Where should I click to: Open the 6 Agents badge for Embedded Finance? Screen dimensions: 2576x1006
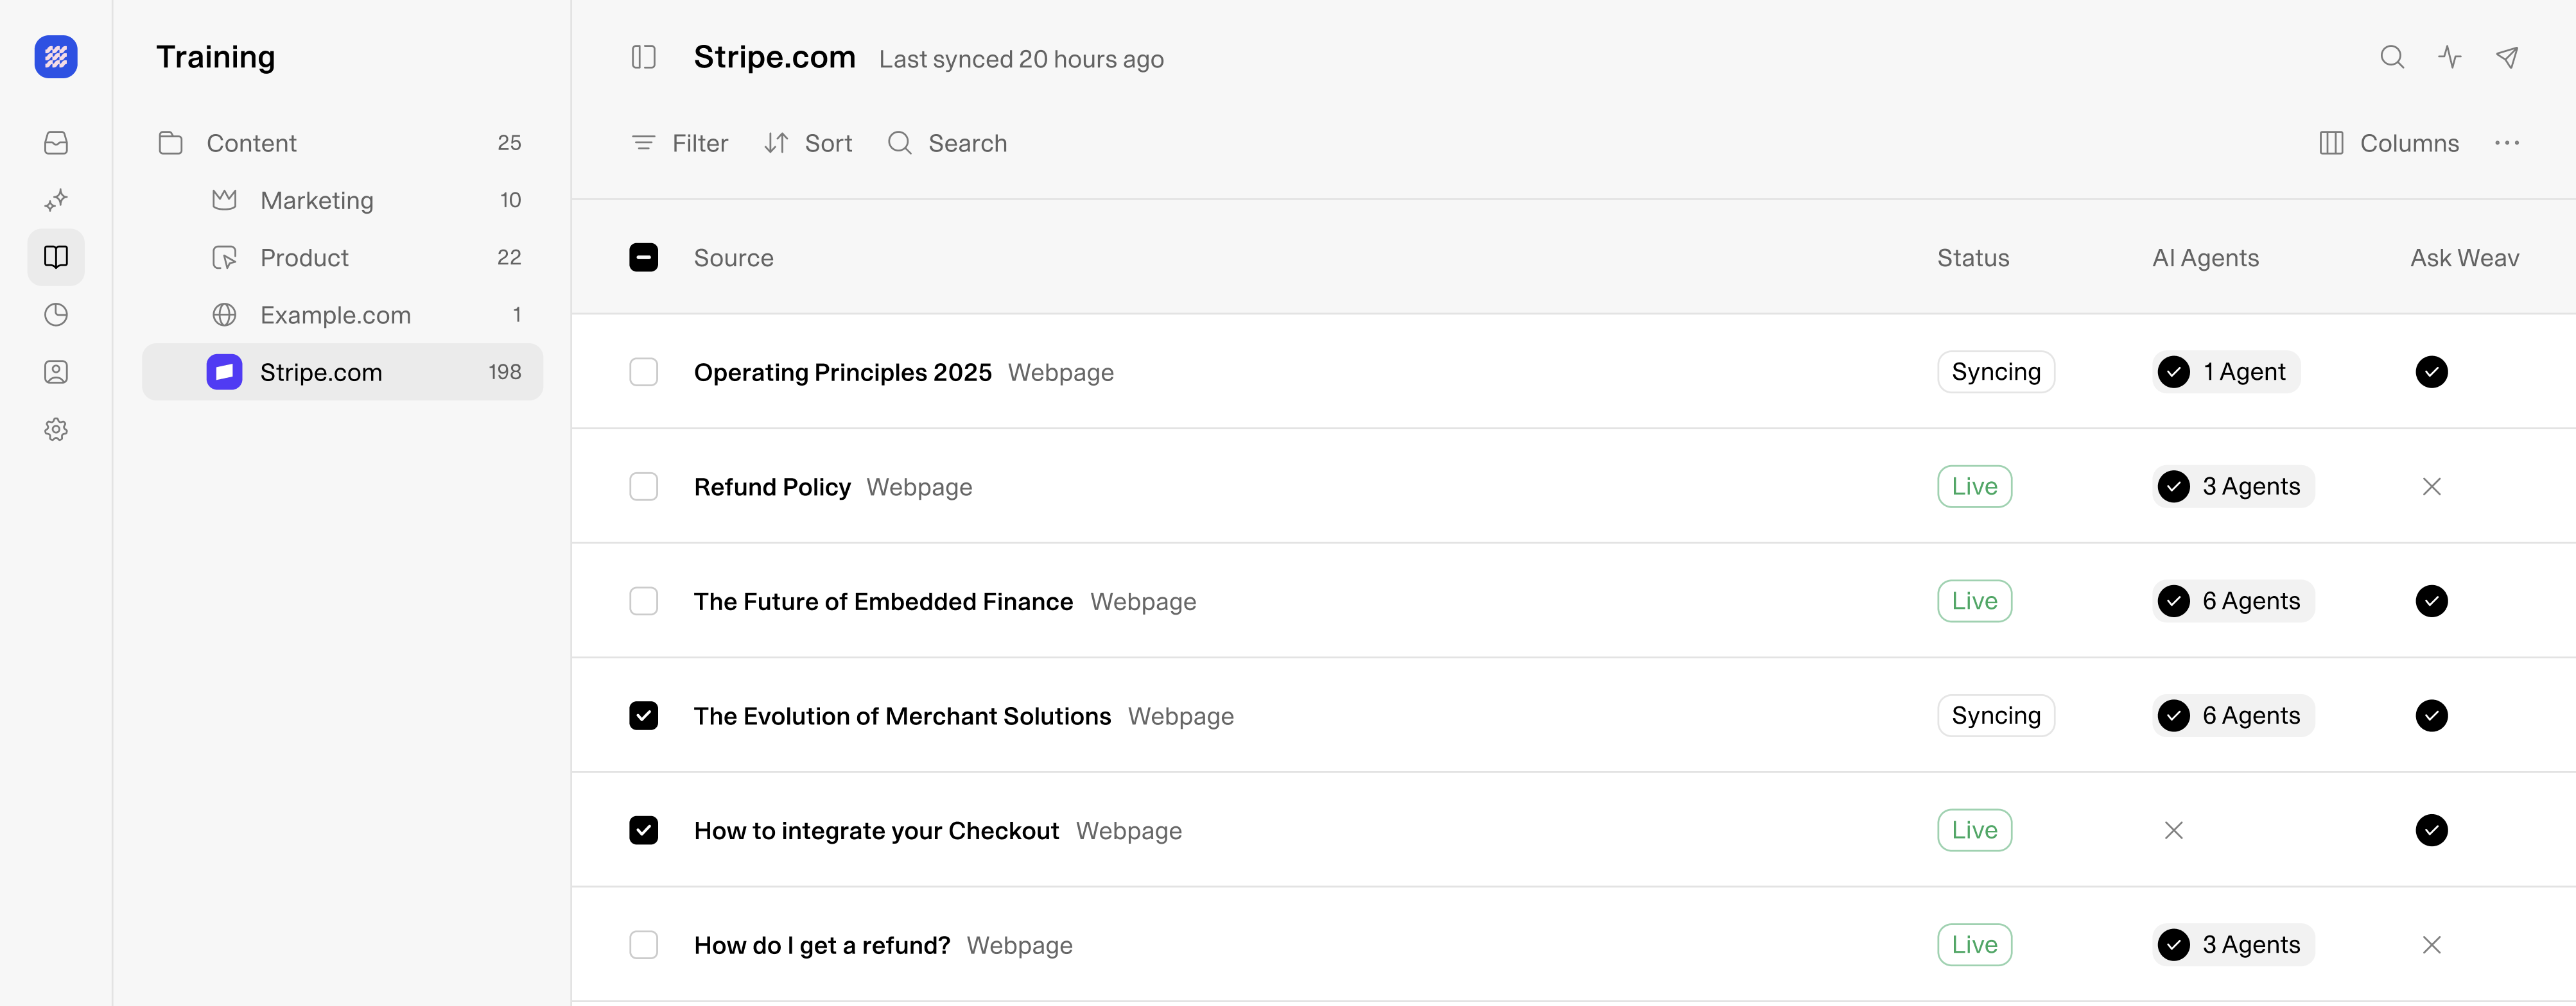tap(2233, 601)
